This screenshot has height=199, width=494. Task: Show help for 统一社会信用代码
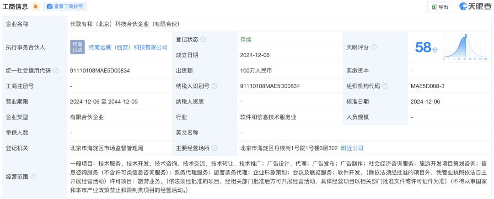[56, 70]
